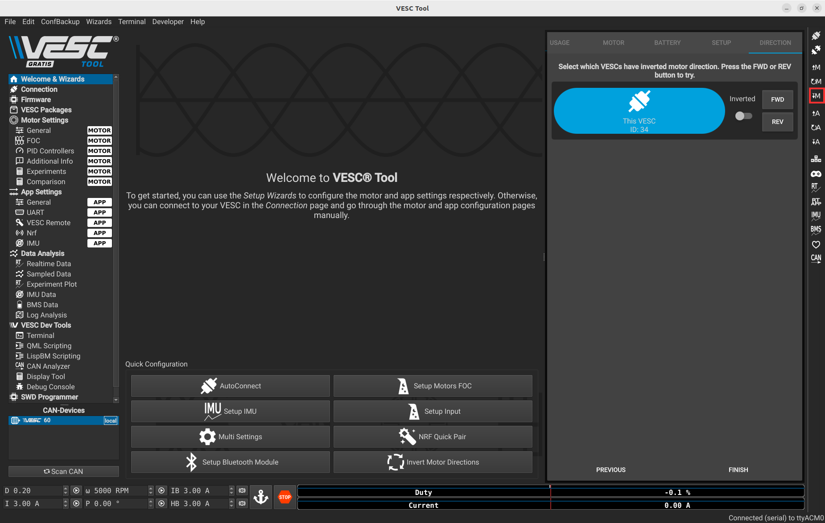825x523 pixels.
Task: Click the gamepad control icon
Action: point(816,174)
